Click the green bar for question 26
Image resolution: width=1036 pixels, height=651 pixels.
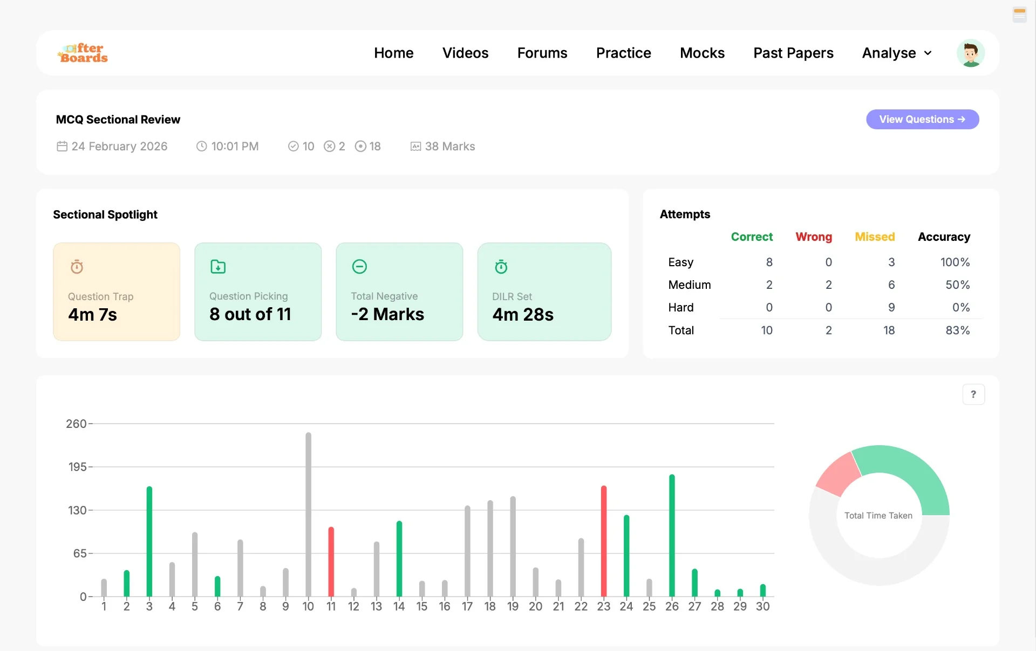click(x=672, y=535)
